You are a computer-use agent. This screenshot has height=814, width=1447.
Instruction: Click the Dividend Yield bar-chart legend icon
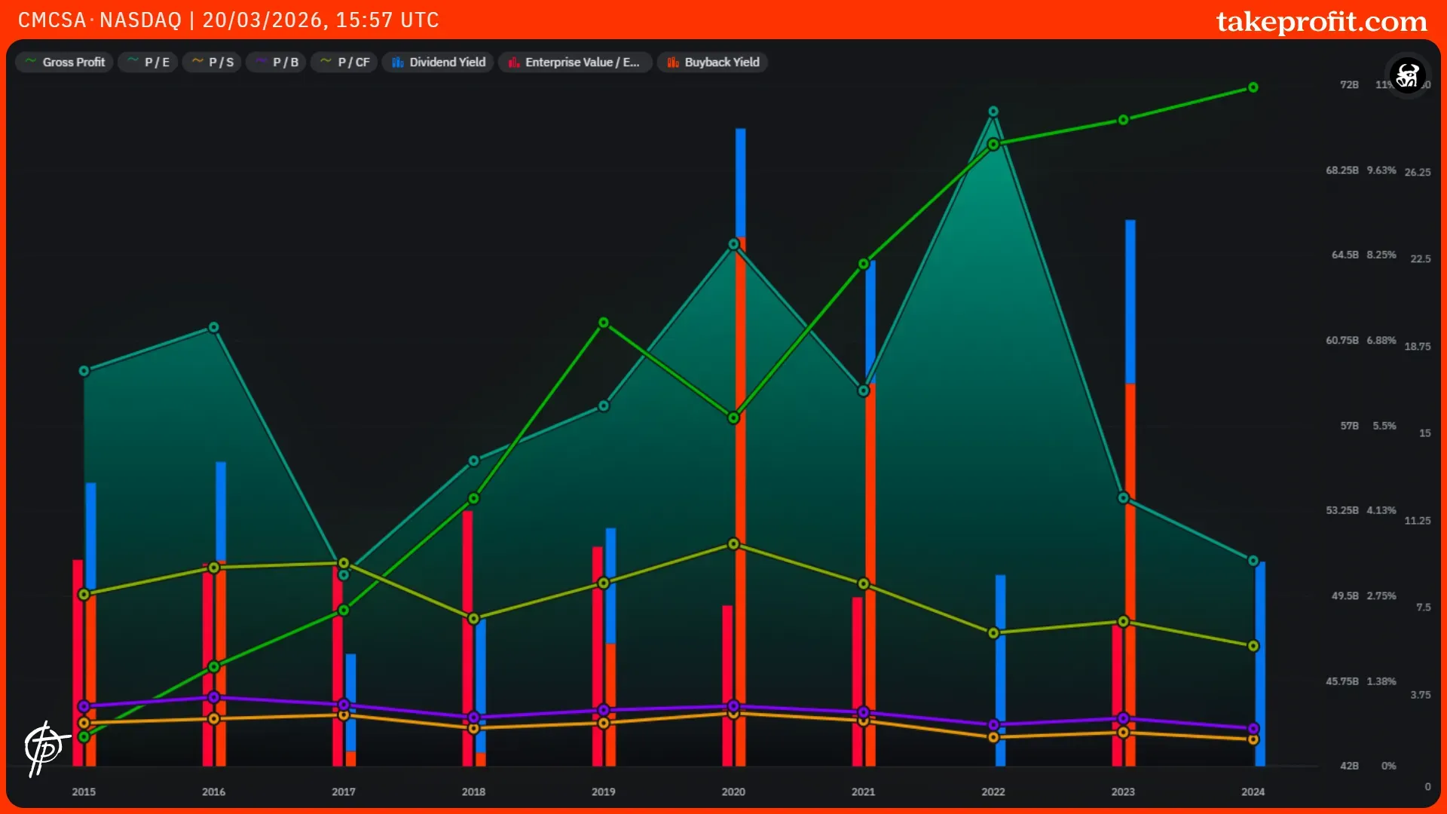pyautogui.click(x=398, y=63)
